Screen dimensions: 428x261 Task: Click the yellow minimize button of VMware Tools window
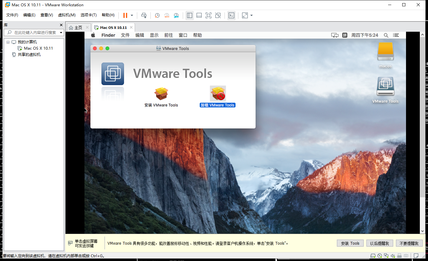click(101, 48)
